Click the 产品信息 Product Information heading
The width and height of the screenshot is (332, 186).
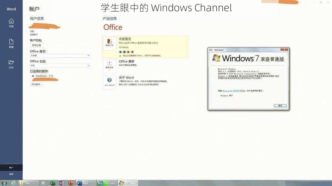(110, 19)
